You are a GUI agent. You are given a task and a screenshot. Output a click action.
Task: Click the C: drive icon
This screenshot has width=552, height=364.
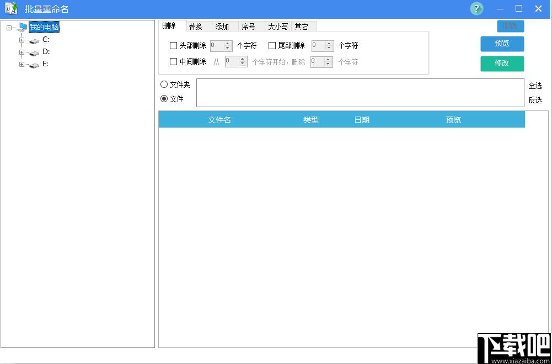[x=34, y=40]
